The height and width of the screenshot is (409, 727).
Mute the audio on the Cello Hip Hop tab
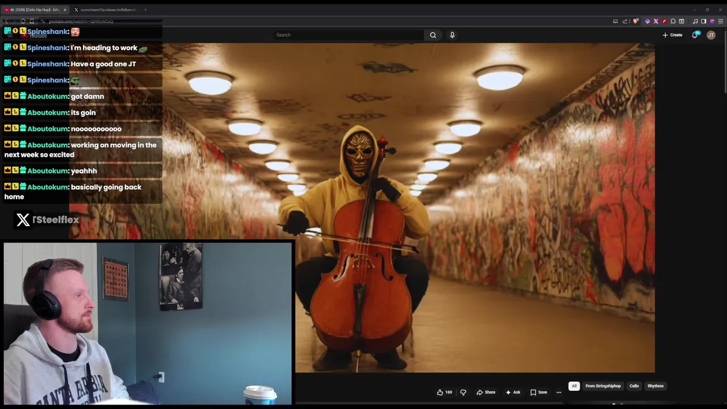12,10
